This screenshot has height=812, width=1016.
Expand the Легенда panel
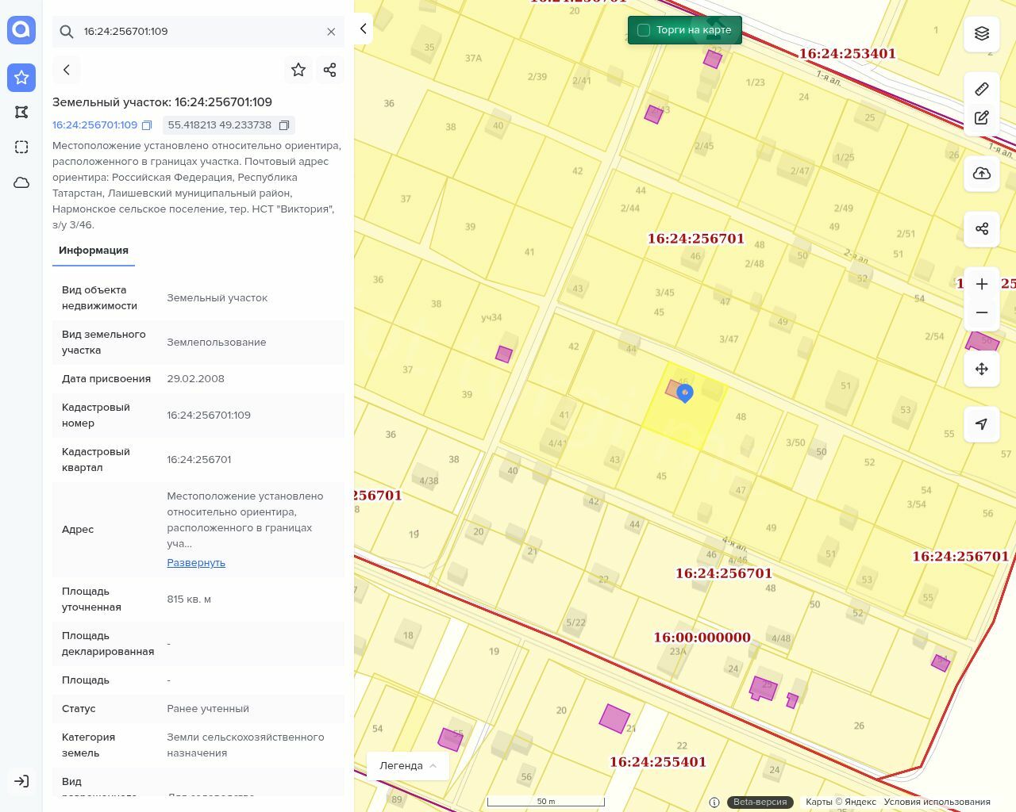click(408, 765)
